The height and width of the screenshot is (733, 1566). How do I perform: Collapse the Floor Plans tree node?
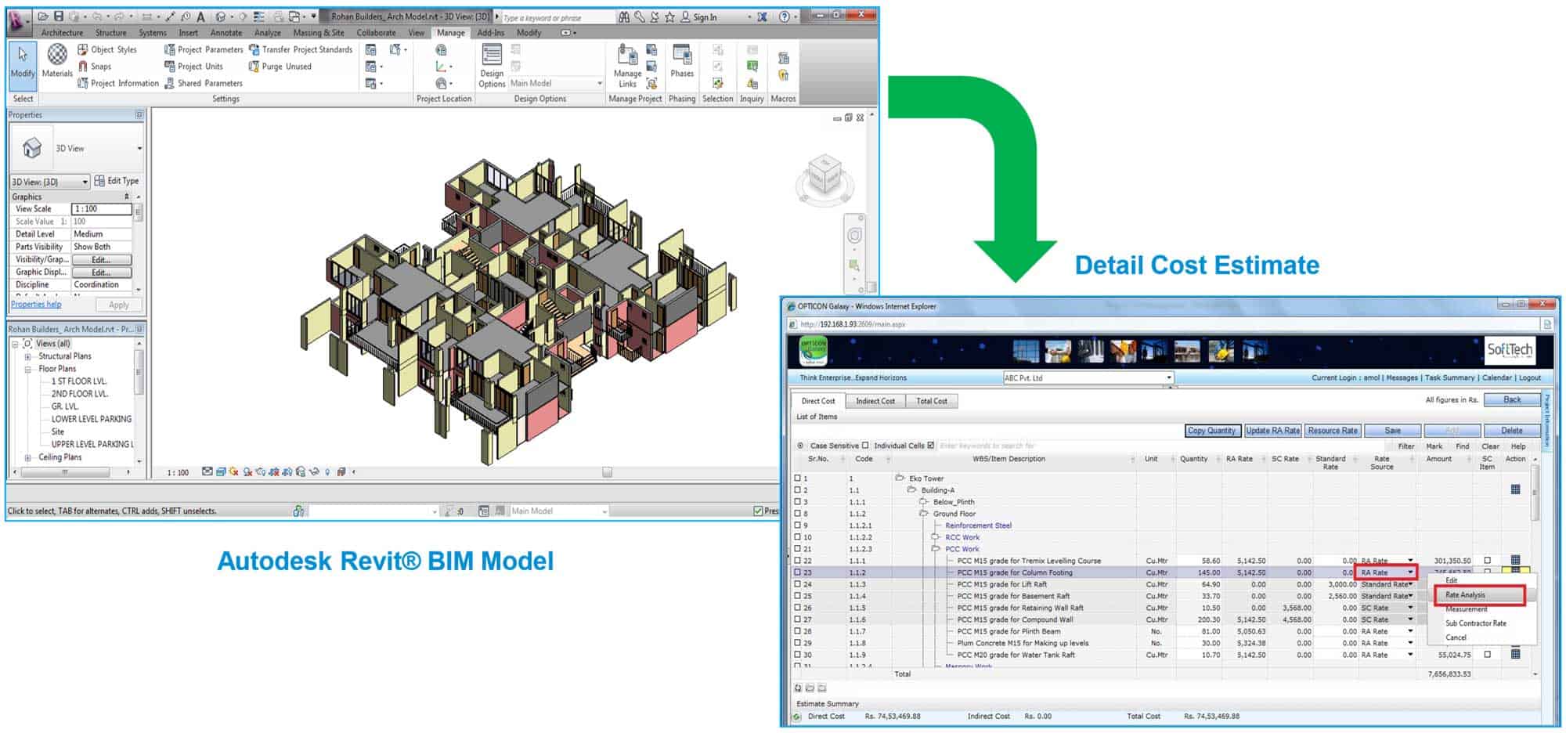pyautogui.click(x=27, y=369)
